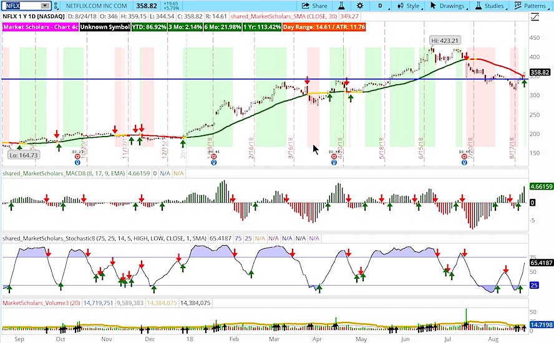Click the shared_MarketScholars_MACD8 study label

[x=64, y=173]
